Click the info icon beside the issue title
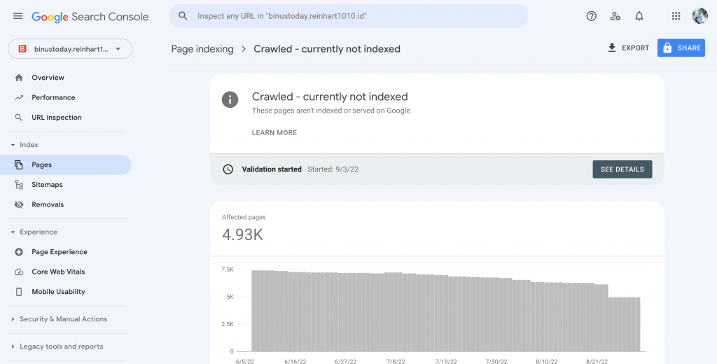This screenshot has height=364, width=717. tap(230, 99)
